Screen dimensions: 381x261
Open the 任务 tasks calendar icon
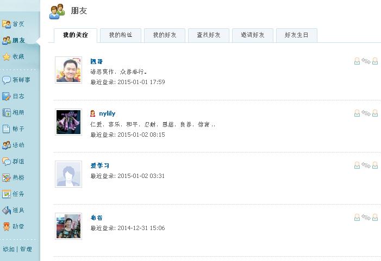tap(7, 194)
